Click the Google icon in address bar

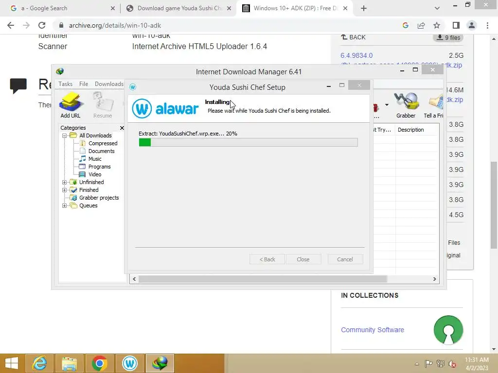pos(405,25)
